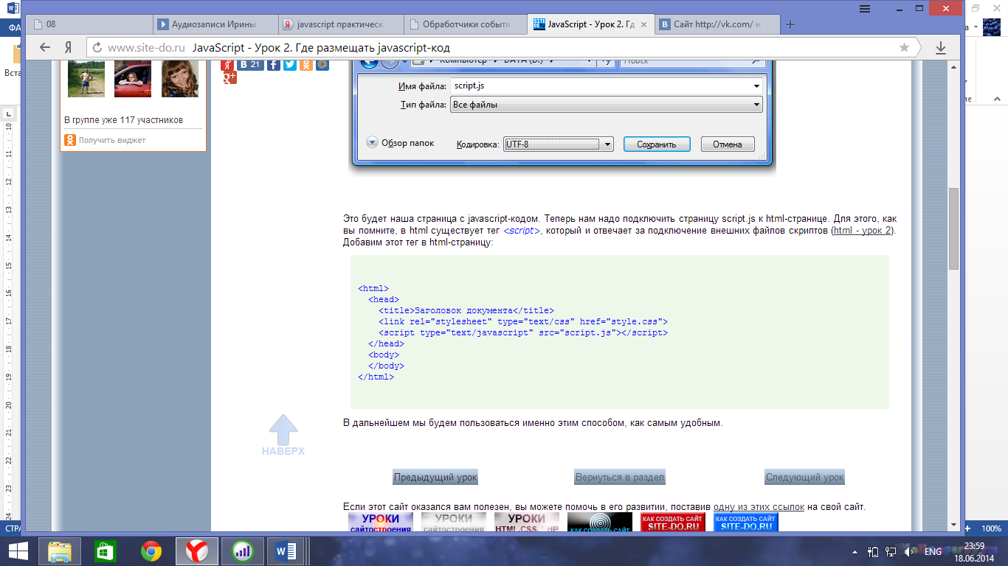The width and height of the screenshot is (1008, 566).
Task: Click the ENG language indicator
Action: tap(933, 551)
